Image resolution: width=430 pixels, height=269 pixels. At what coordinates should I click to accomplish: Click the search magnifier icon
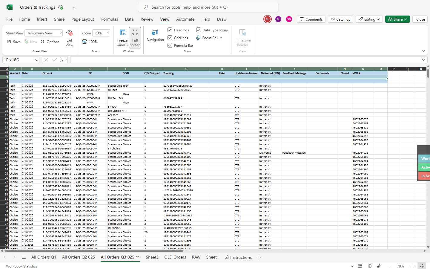tap(146, 7)
